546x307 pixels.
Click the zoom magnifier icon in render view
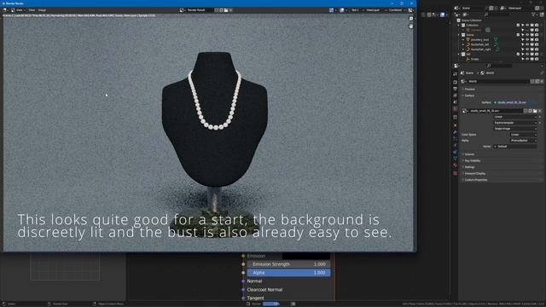click(411, 19)
